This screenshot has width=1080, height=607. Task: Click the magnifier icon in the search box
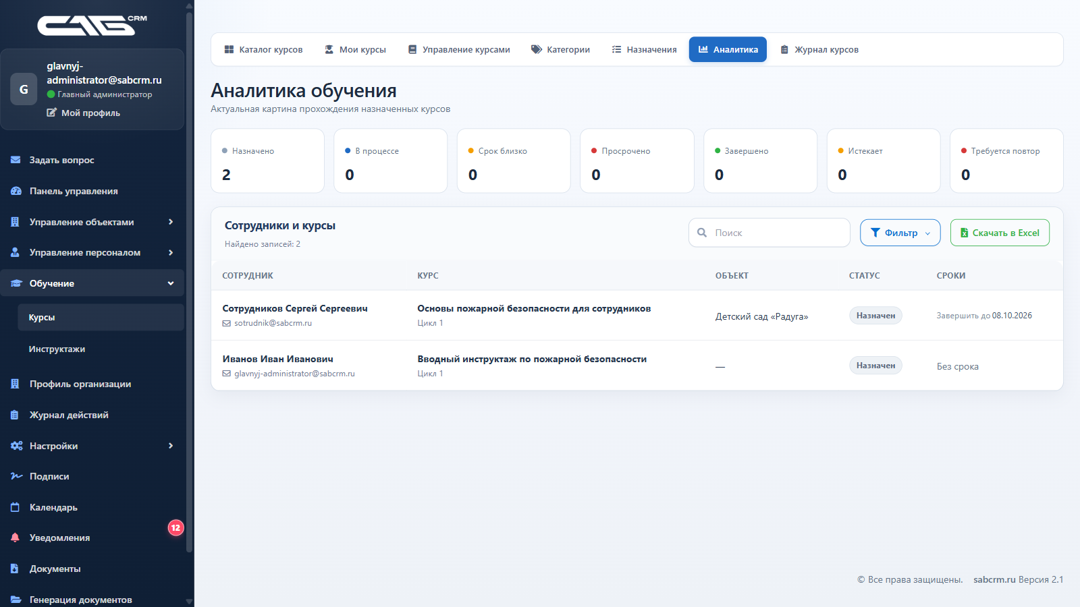(x=702, y=233)
